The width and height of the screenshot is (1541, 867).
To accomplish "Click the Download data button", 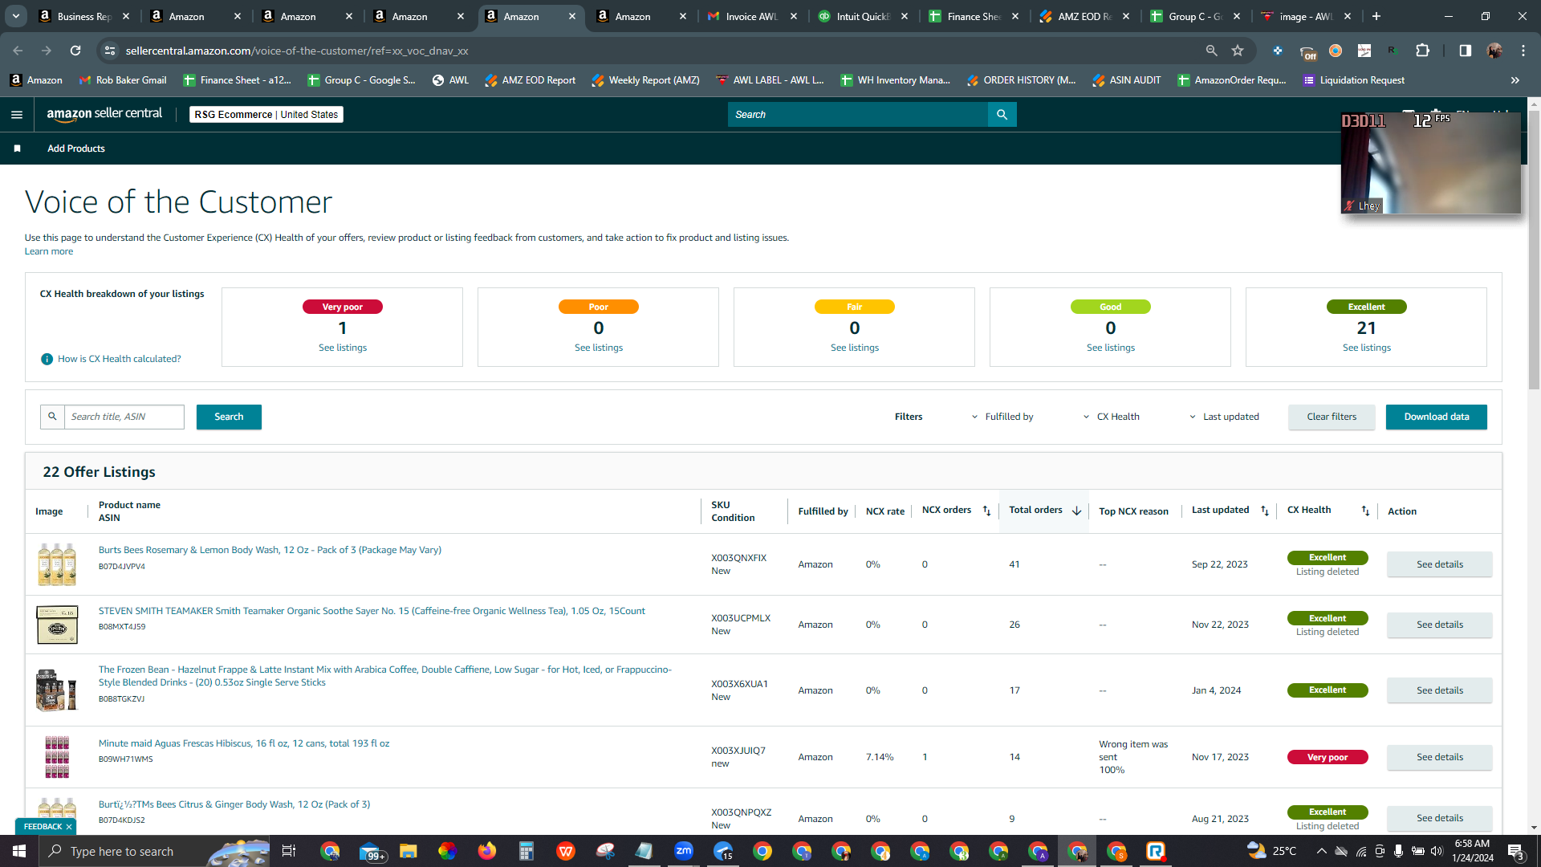I will 1436,417.
